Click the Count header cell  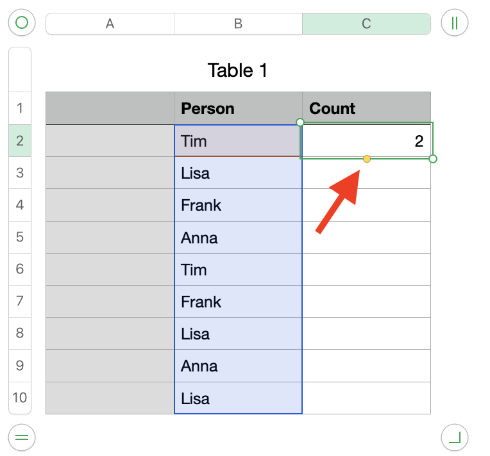[x=366, y=108]
